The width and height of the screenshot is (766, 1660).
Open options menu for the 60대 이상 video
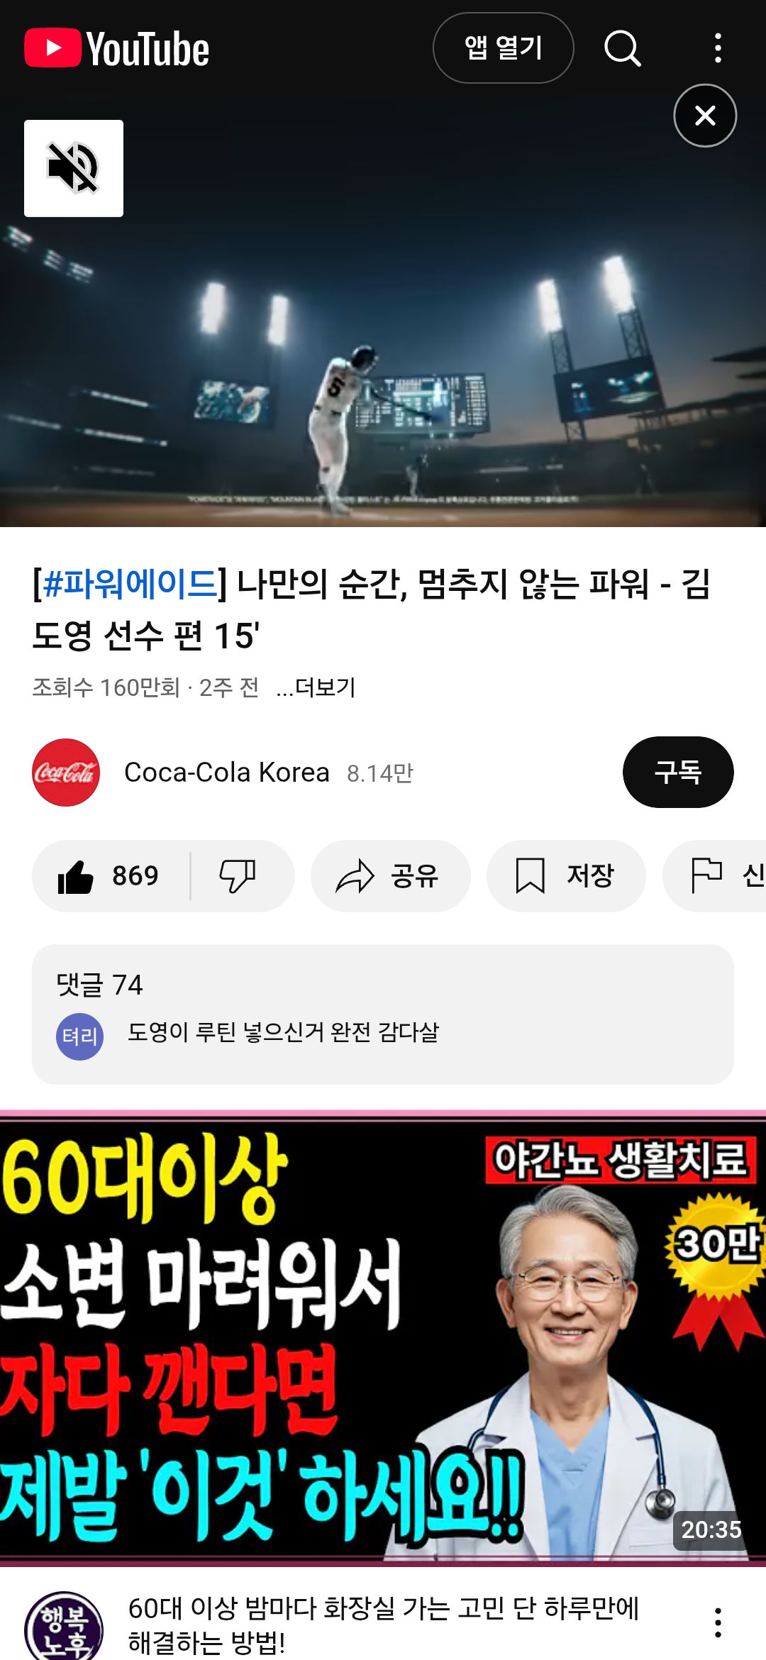tap(718, 1622)
